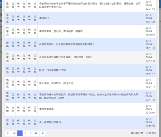
Task: Go to the previous page arrows
Action: tap(14, 133)
